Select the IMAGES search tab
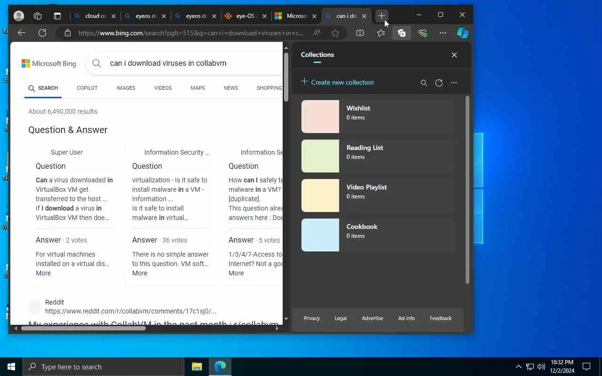This screenshot has height=376, width=602. pyautogui.click(x=126, y=88)
